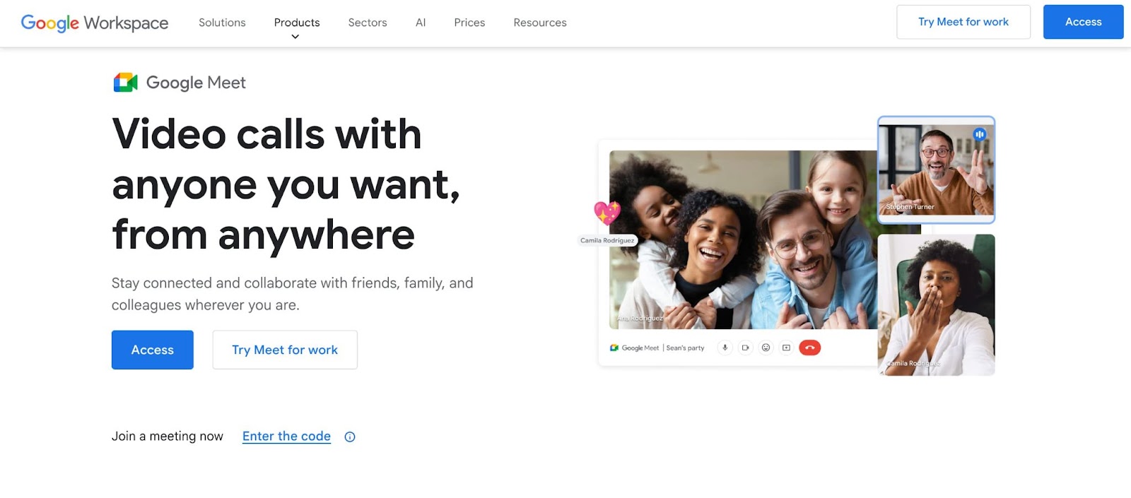Click the Enter the code link
Viewport: 1131px width, 498px height.
(286, 437)
